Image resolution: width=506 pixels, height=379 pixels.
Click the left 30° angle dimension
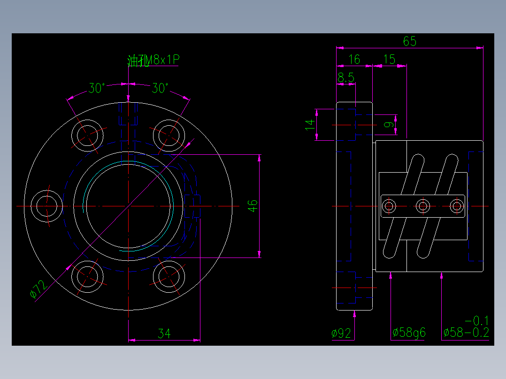(97, 88)
